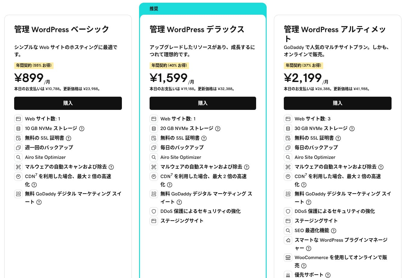Click the 年間契約 (55% お得) badge
Image resolution: width=406 pixels, height=278 pixels.
pos(34,65)
